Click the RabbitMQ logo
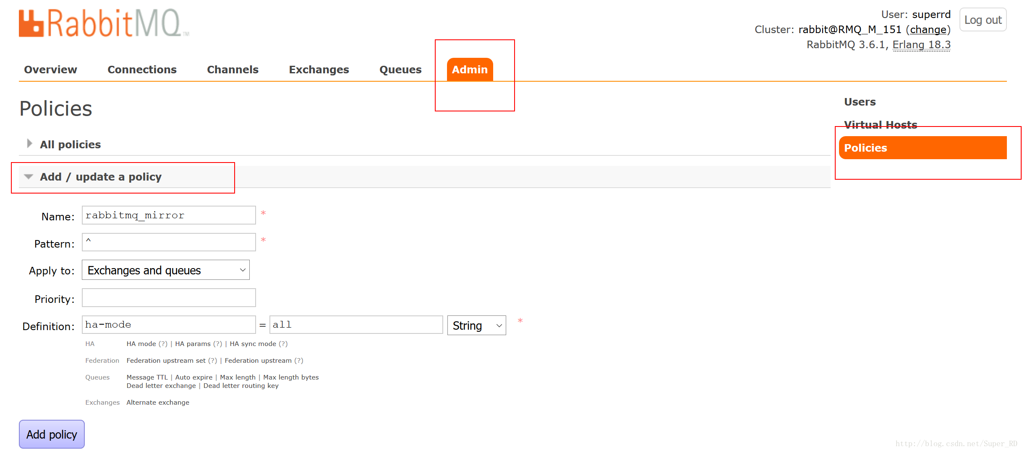This screenshot has height=452, width=1022. point(104,23)
